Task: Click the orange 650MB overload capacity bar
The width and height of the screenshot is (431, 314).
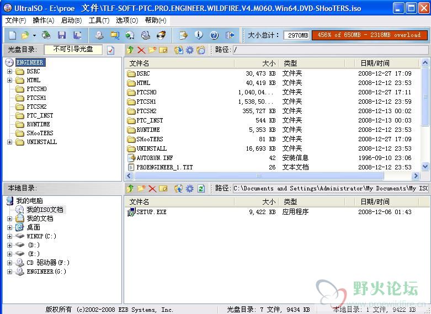Action: pos(369,35)
